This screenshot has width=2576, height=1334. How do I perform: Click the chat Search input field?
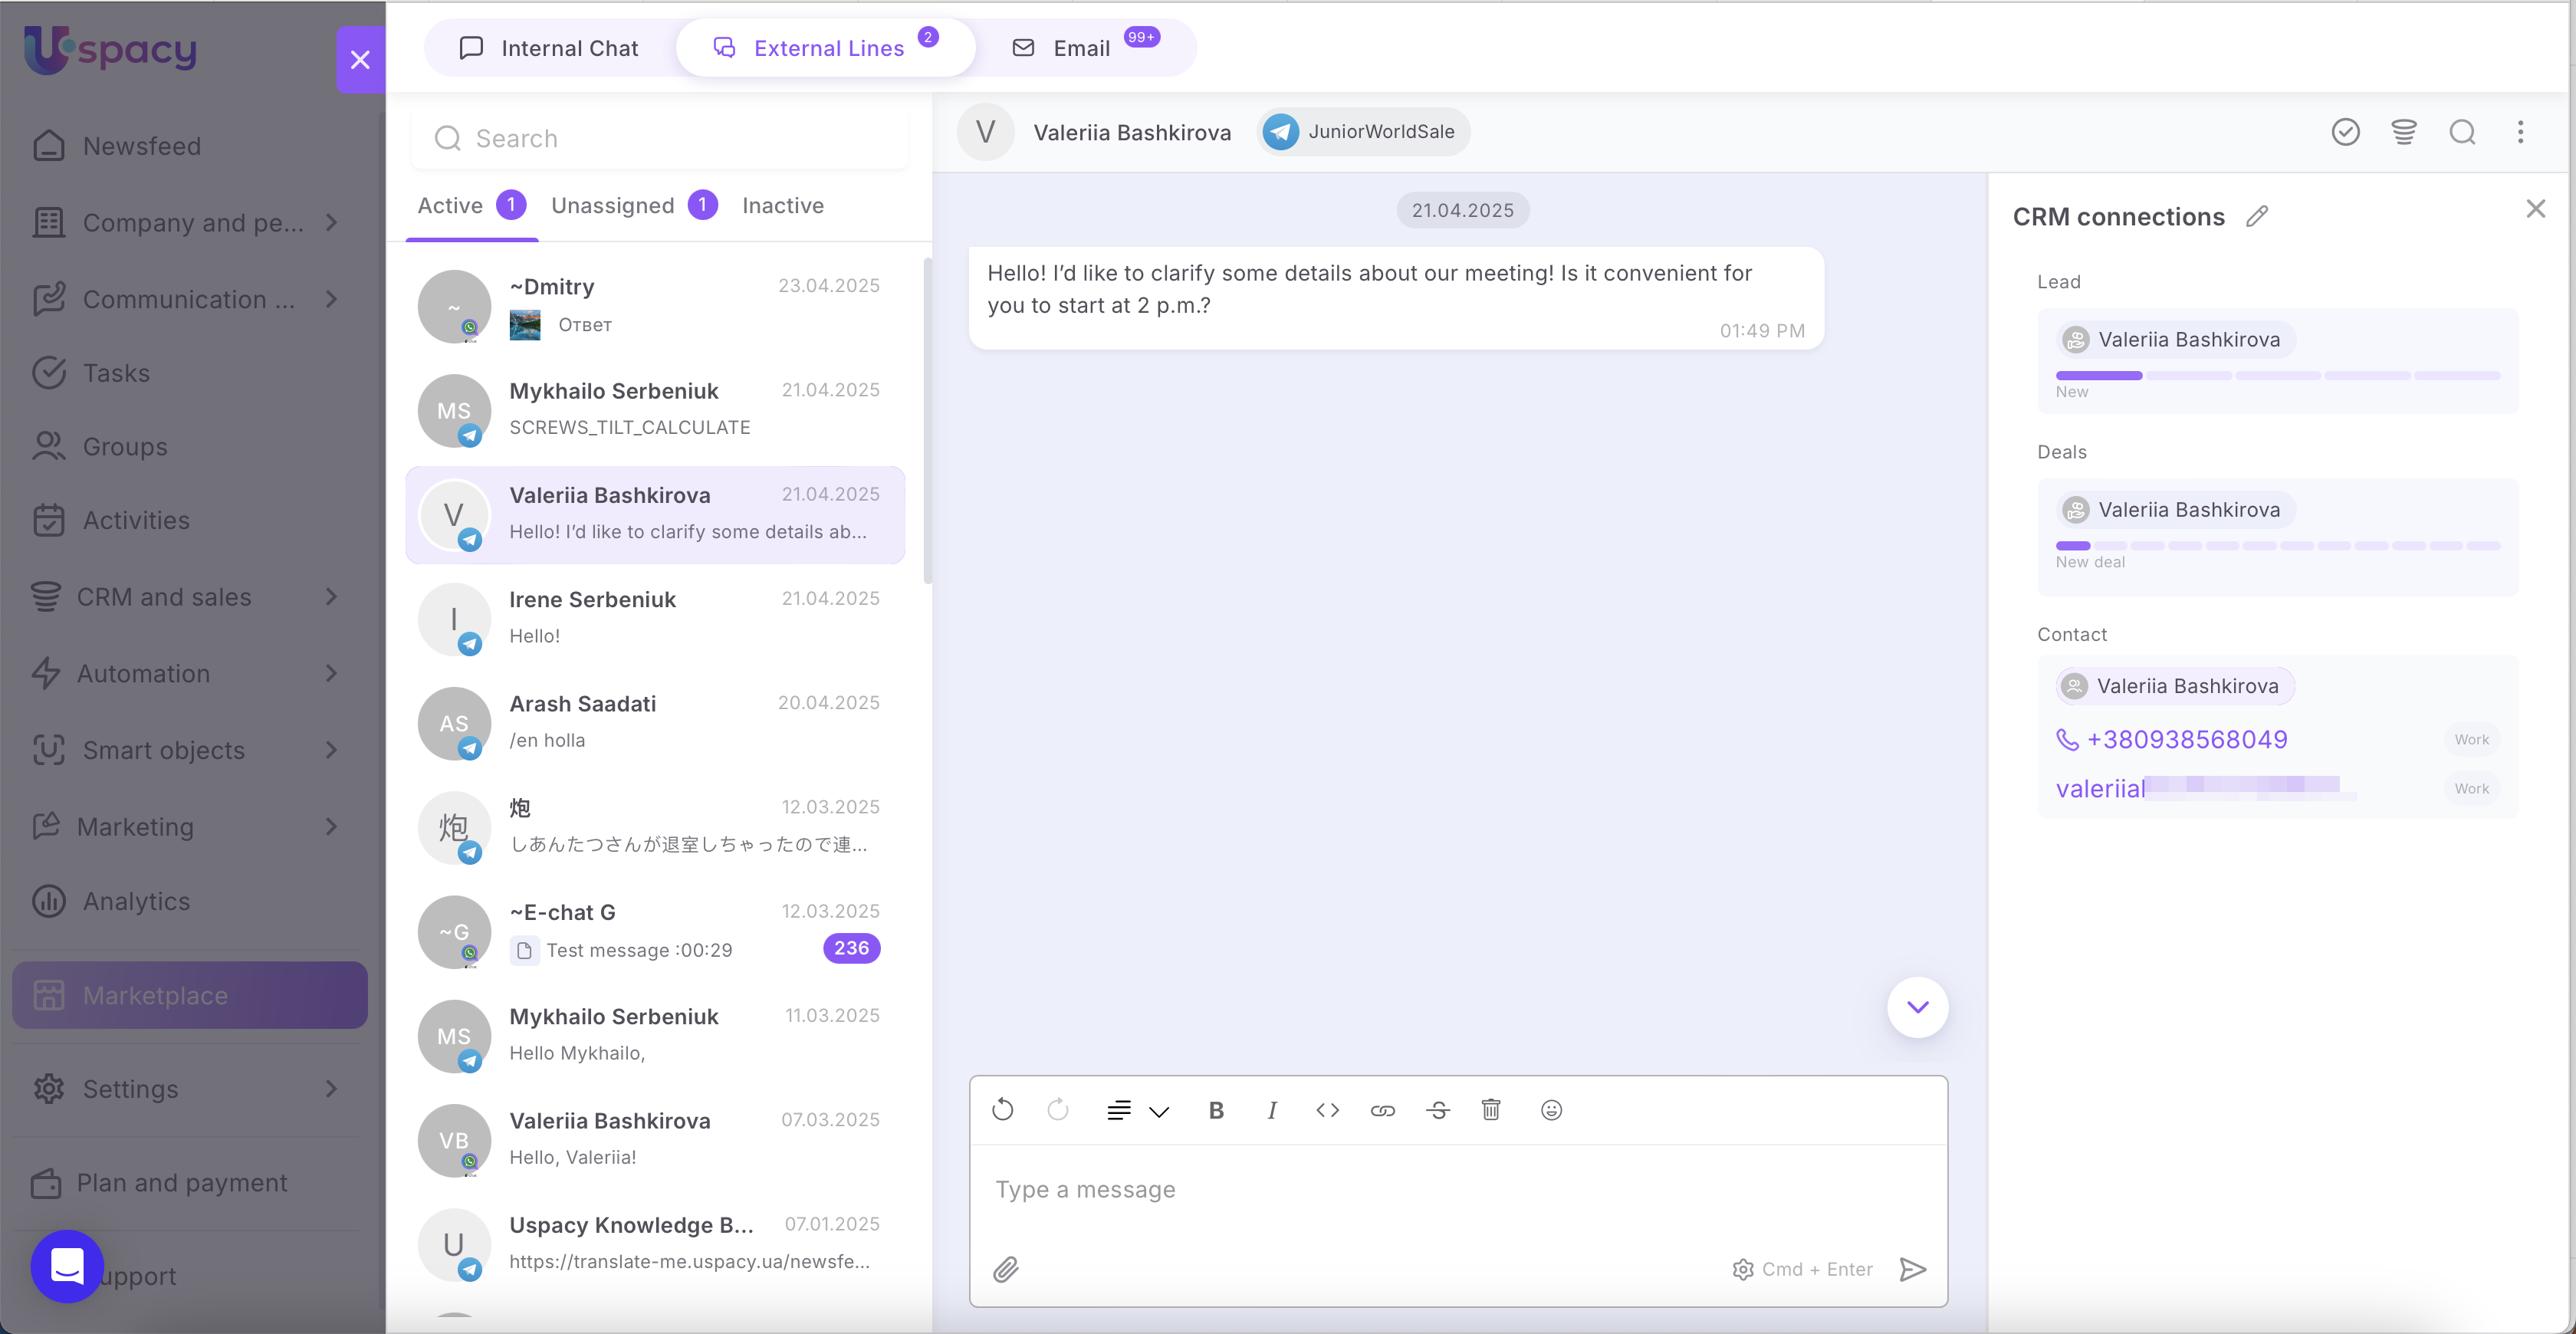point(660,138)
